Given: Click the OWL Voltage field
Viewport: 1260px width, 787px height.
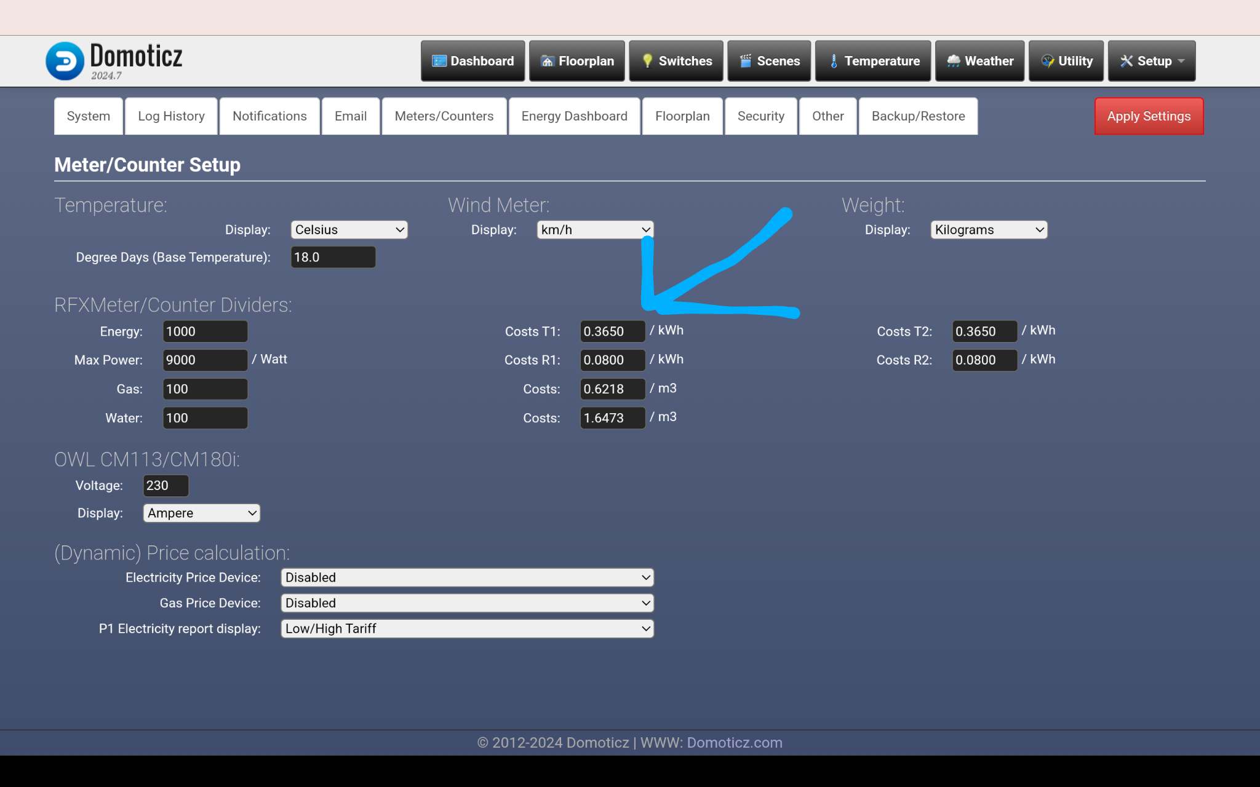Looking at the screenshot, I should [x=165, y=486].
